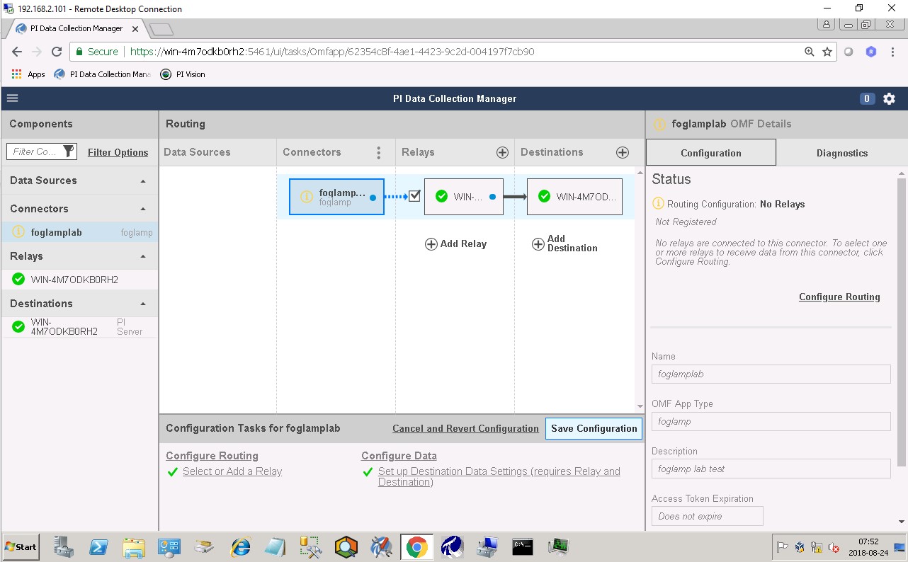
Task: Click the filter funnel icon
Action: click(68, 151)
